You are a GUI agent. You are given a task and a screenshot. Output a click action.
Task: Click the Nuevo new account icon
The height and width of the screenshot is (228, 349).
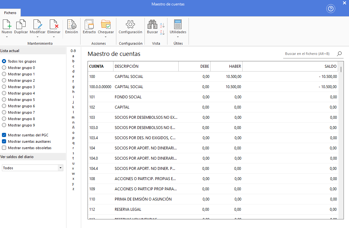[x=7, y=24]
